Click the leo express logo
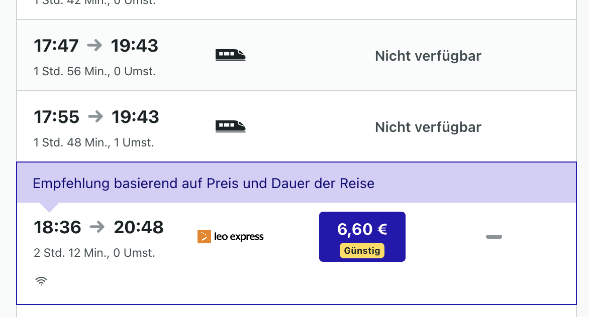The height and width of the screenshot is (317, 589). click(x=231, y=236)
